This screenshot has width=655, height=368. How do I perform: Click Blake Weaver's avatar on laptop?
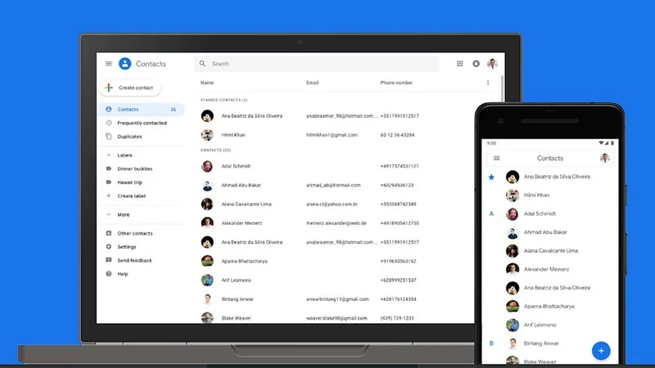(x=207, y=317)
